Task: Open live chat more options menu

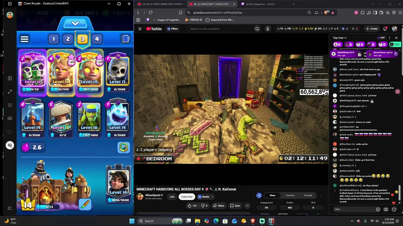Action: [390, 38]
